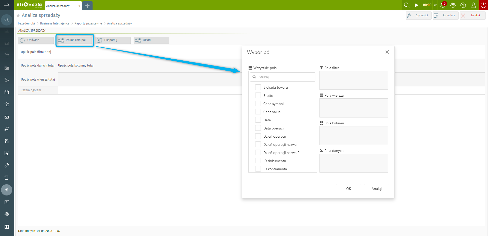The width and height of the screenshot is (488, 236).
Task: Click the timer play icon
Action: click(417, 5)
